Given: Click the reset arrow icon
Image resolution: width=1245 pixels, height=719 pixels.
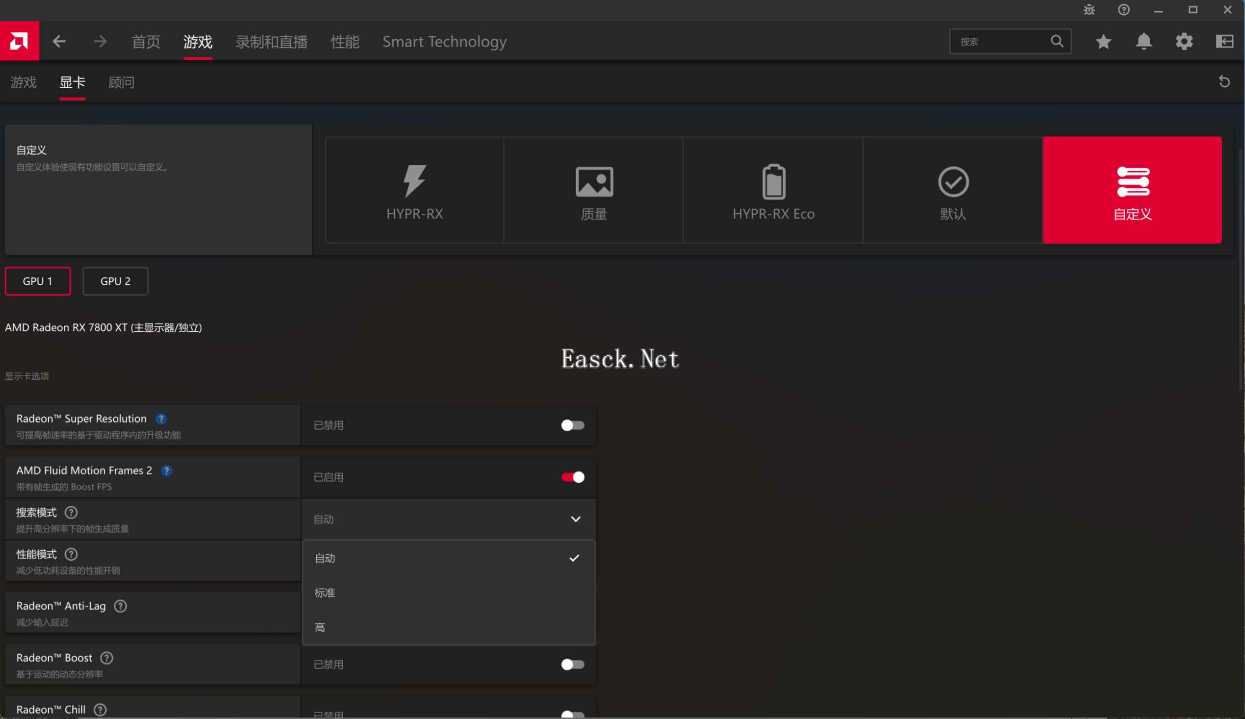Looking at the screenshot, I should tap(1224, 81).
